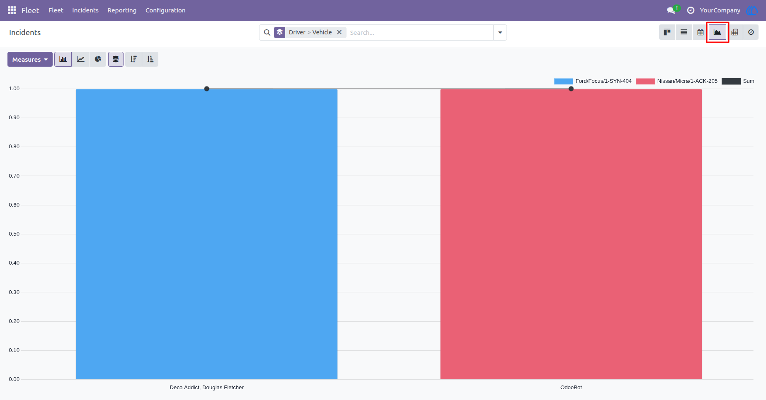
Task: Click the red OdooBot bar
Action: pyautogui.click(x=571, y=234)
